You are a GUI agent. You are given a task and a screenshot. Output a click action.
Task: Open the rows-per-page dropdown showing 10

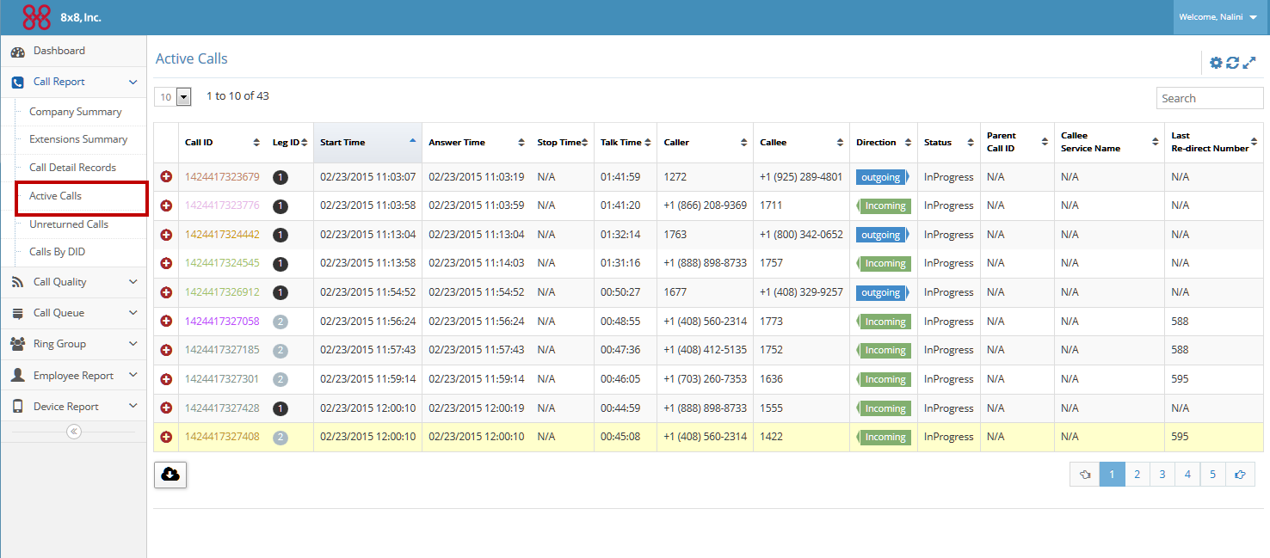point(173,97)
